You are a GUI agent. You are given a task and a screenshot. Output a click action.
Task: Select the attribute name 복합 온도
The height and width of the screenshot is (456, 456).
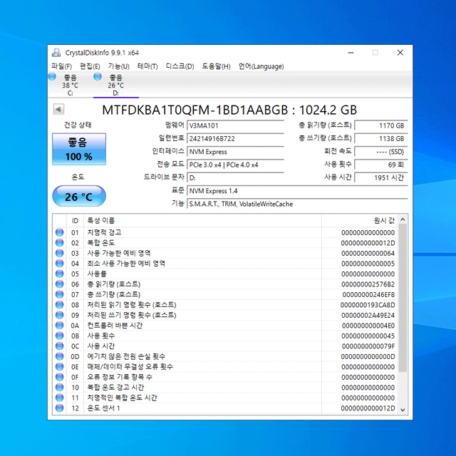click(x=101, y=243)
